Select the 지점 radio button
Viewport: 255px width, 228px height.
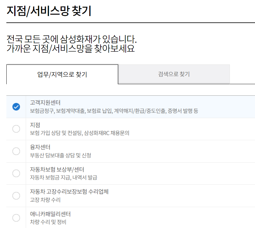coord(16,128)
